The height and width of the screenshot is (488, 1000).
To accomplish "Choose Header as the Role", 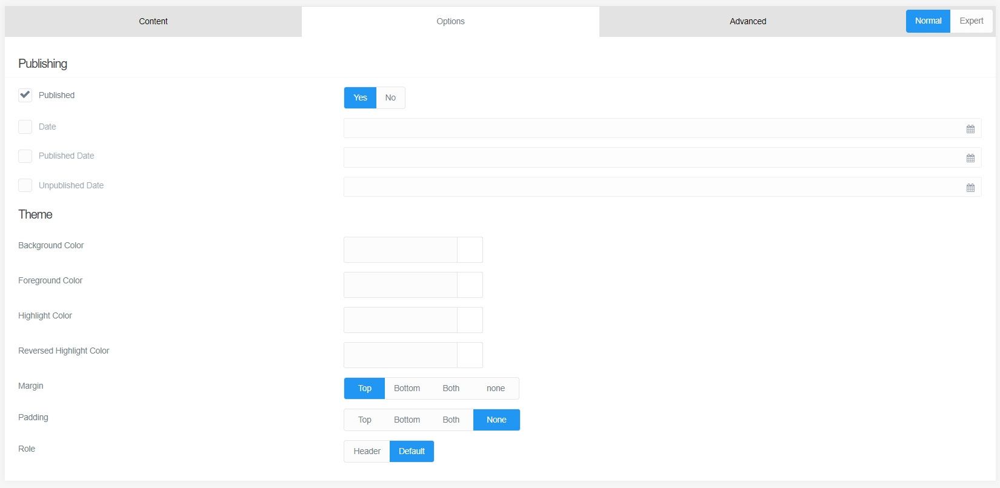I will [367, 451].
